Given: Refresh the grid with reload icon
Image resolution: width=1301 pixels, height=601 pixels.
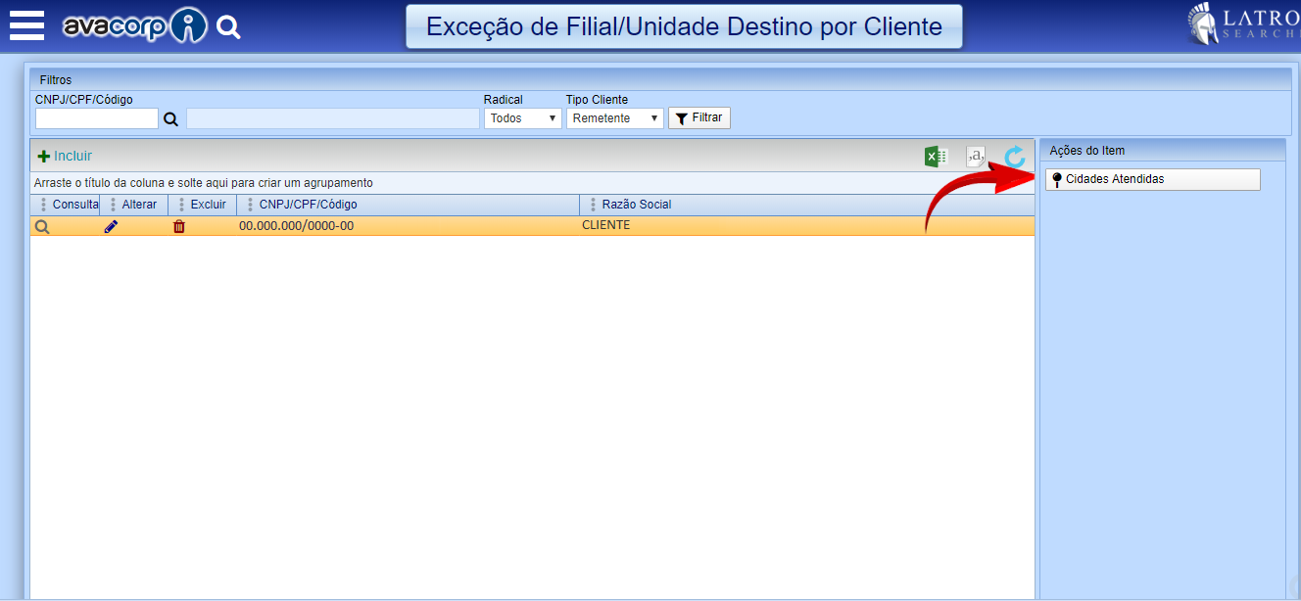Looking at the screenshot, I should tap(1015, 157).
